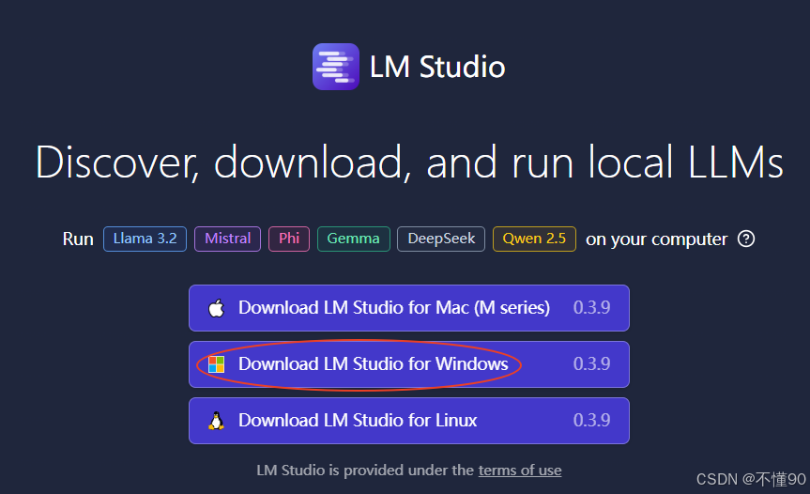
Task: Click the Apple logo icon on the Mac download button
Action: point(216,308)
